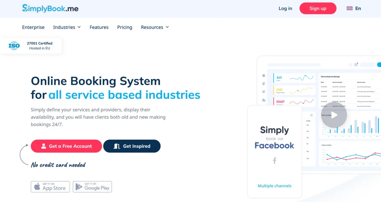This screenshot has width=381, height=202.
Task: Click the red Sign up button
Action: (x=318, y=8)
